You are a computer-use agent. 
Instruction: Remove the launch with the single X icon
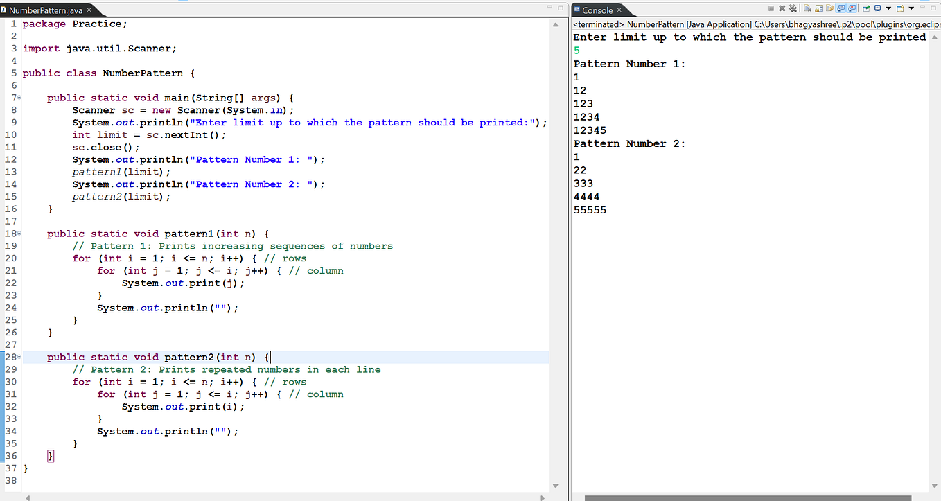click(782, 8)
